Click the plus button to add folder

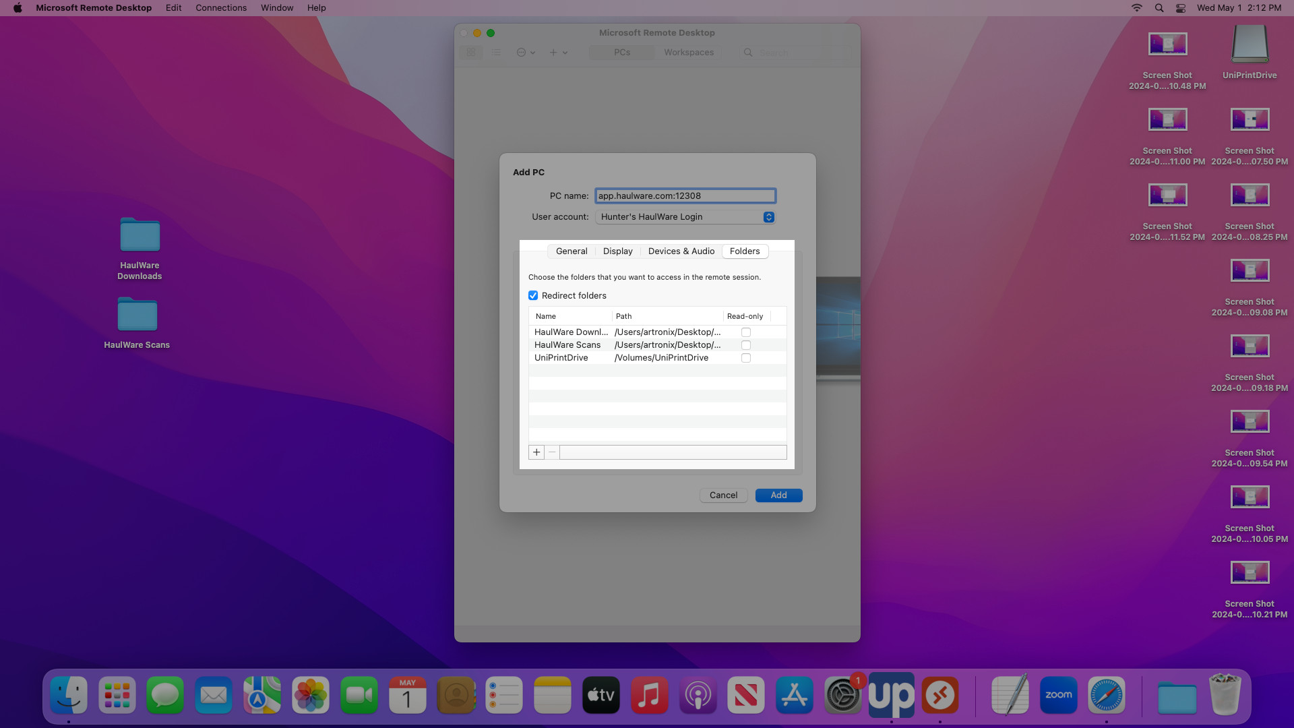[536, 452]
